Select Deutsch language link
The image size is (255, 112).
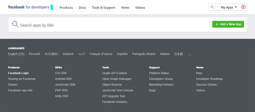click(x=68, y=54)
